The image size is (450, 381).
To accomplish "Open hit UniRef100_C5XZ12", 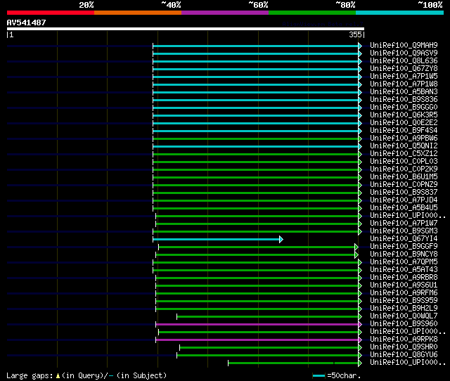I will (404, 153).
